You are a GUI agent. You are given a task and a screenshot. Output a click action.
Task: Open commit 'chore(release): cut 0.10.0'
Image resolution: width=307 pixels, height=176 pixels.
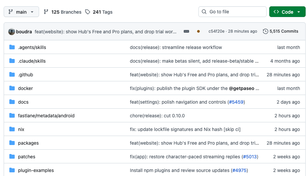(x=157, y=116)
